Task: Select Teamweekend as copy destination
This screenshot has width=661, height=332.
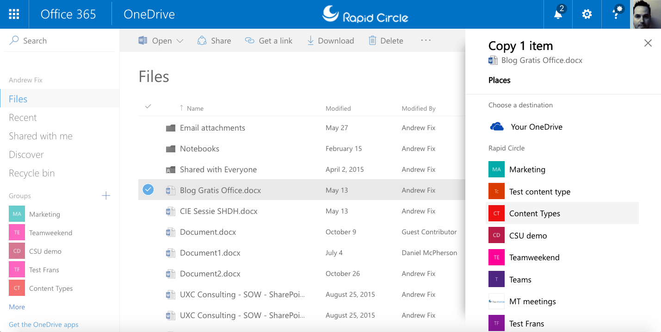Action: pos(562,257)
